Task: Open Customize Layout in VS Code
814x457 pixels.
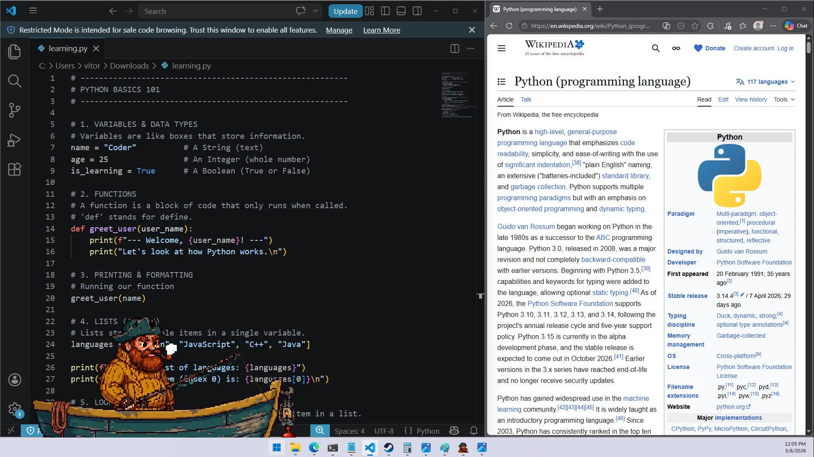Action: pyautogui.click(x=370, y=11)
